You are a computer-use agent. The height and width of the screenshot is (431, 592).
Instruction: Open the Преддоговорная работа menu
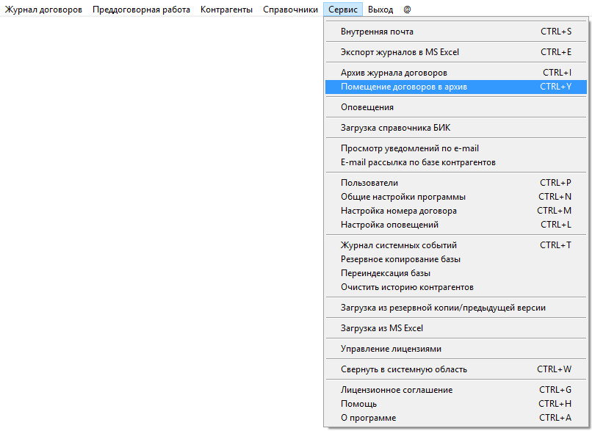(141, 10)
